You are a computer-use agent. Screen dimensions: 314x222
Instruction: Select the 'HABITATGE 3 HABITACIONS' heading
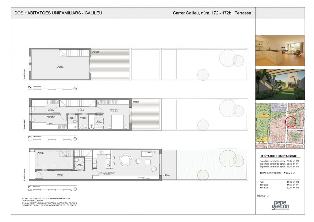[x=278, y=156]
